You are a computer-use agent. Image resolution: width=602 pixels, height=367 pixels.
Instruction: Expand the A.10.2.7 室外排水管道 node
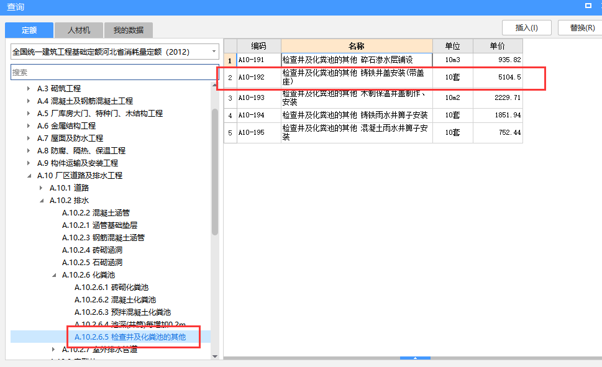[x=53, y=350]
